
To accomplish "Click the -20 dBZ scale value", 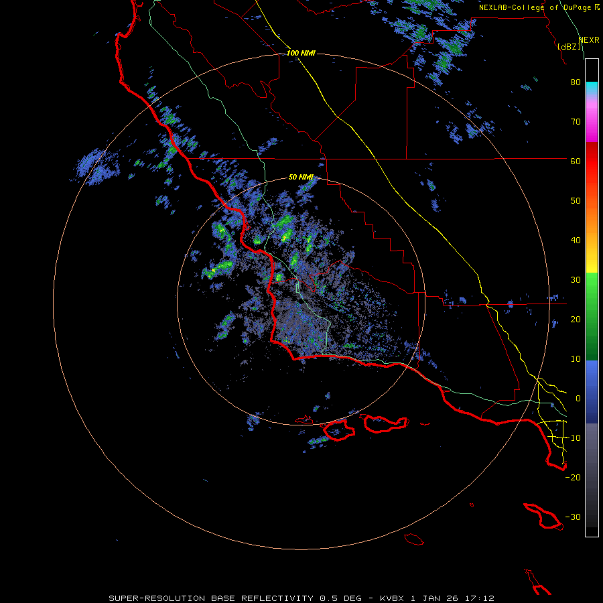I will tap(573, 478).
